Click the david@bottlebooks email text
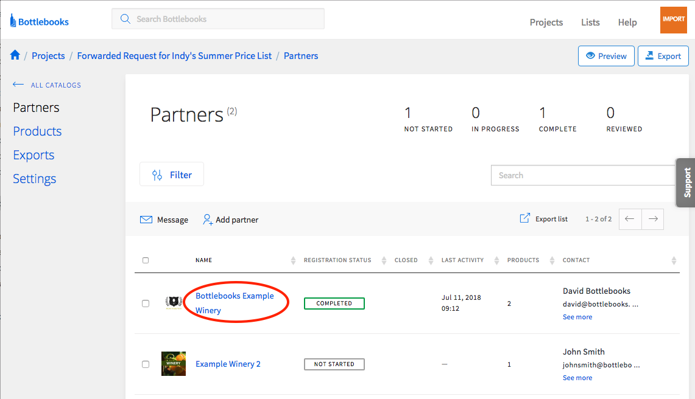 pos(601,304)
